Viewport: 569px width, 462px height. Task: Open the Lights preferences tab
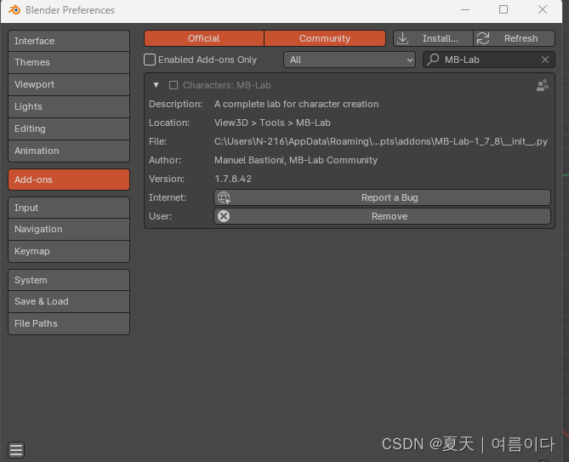pyautogui.click(x=69, y=106)
